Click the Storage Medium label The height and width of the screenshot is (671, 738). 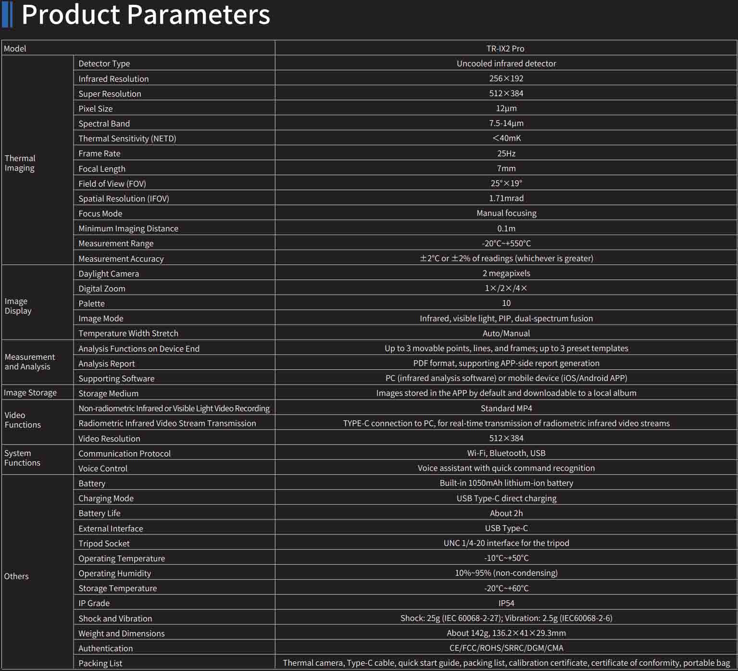point(109,393)
